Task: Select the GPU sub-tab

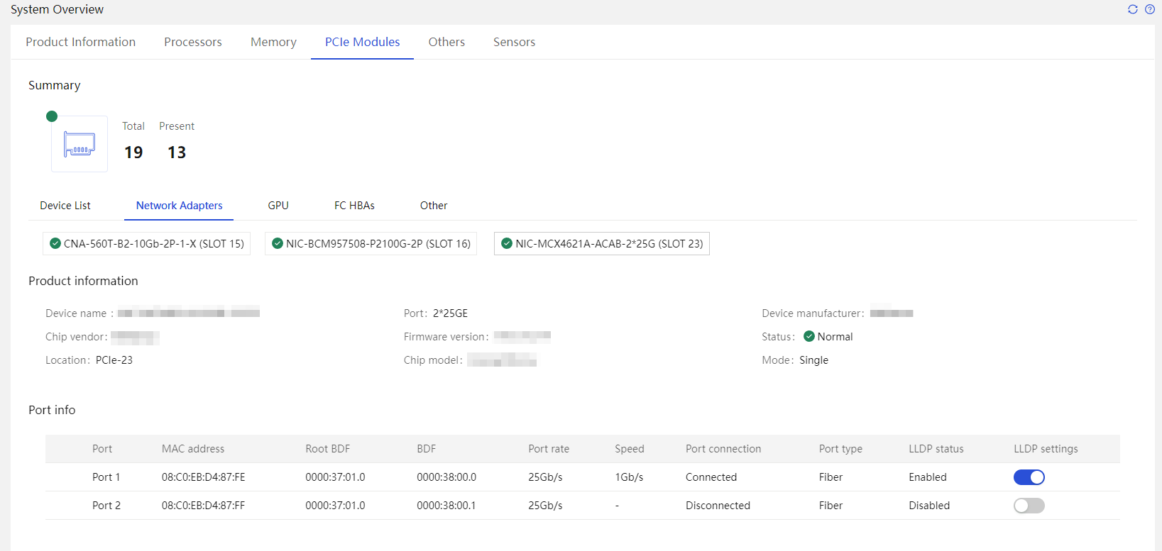Action: click(x=278, y=206)
